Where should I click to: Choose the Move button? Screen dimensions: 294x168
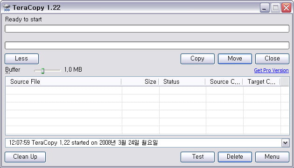pyautogui.click(x=235, y=59)
